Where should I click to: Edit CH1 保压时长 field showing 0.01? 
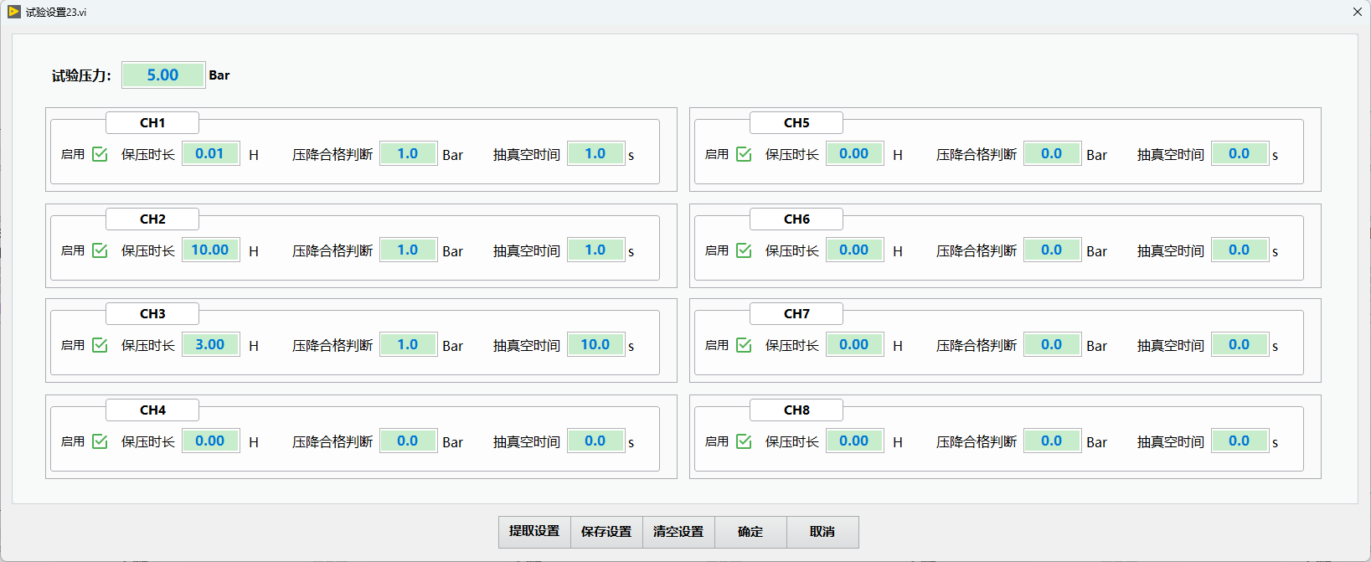click(211, 154)
